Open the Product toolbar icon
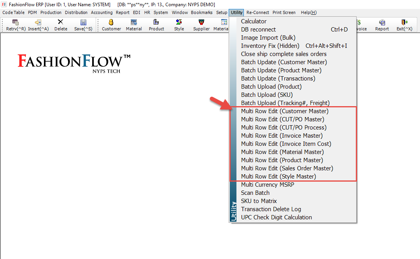The width and height of the screenshot is (420, 259). (156, 23)
